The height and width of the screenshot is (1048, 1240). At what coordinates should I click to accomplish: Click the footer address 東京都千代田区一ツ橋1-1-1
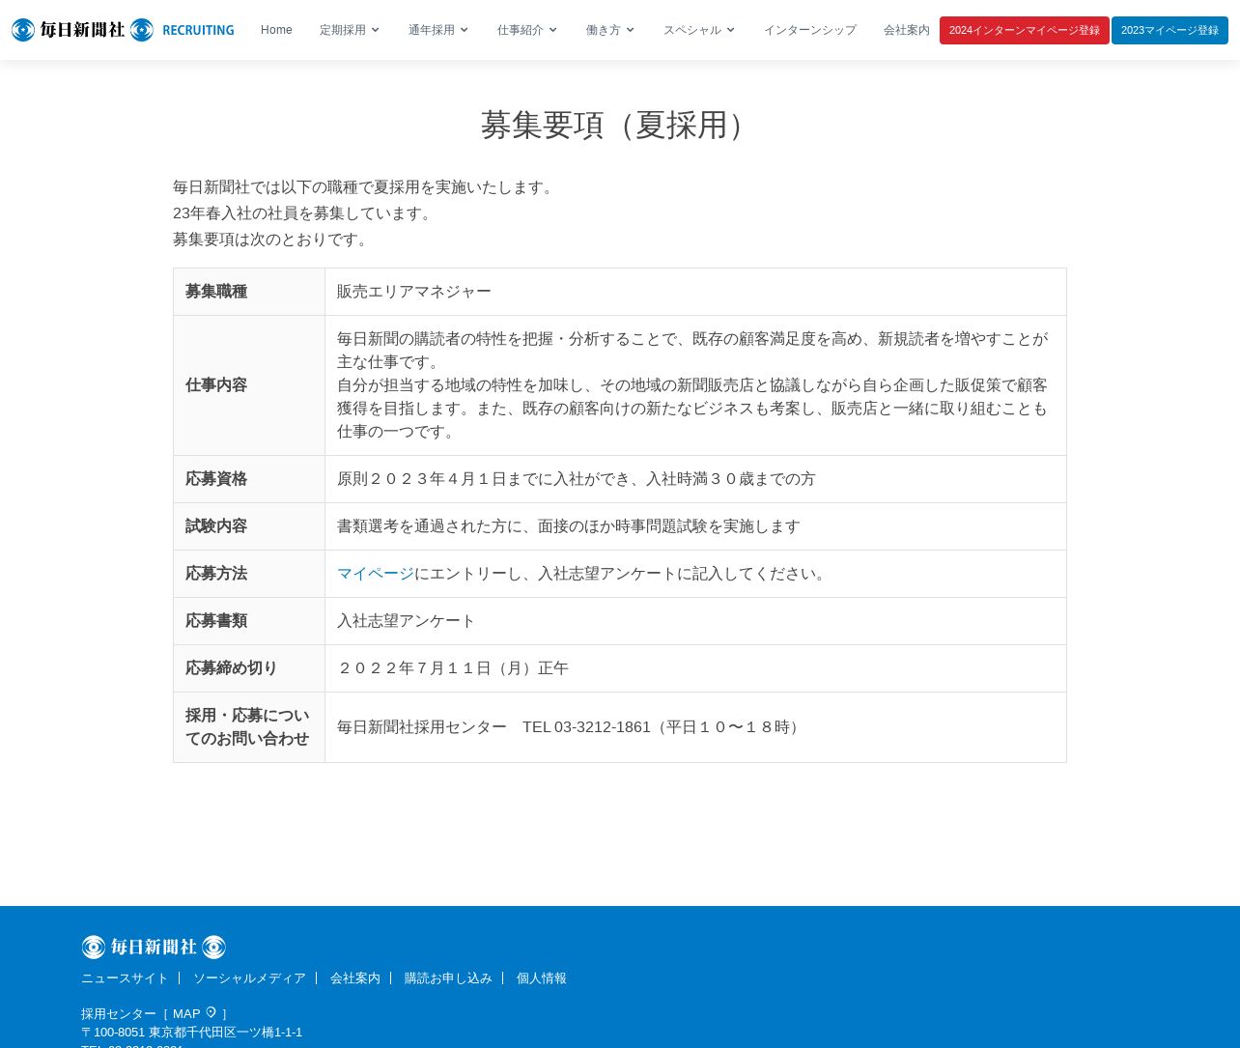click(225, 1033)
